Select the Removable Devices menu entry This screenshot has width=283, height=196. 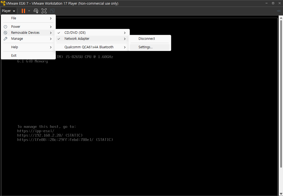point(28,33)
